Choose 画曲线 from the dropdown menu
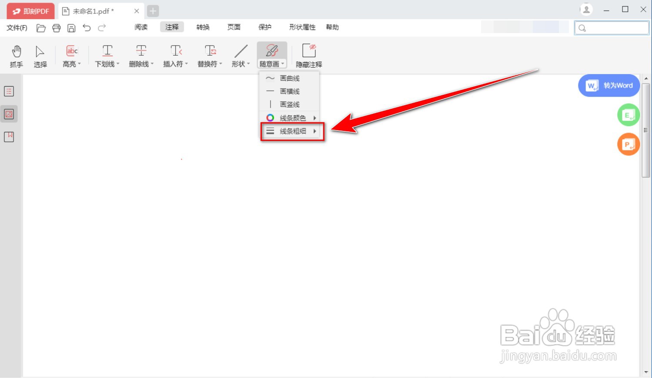The image size is (652, 378). (289, 78)
